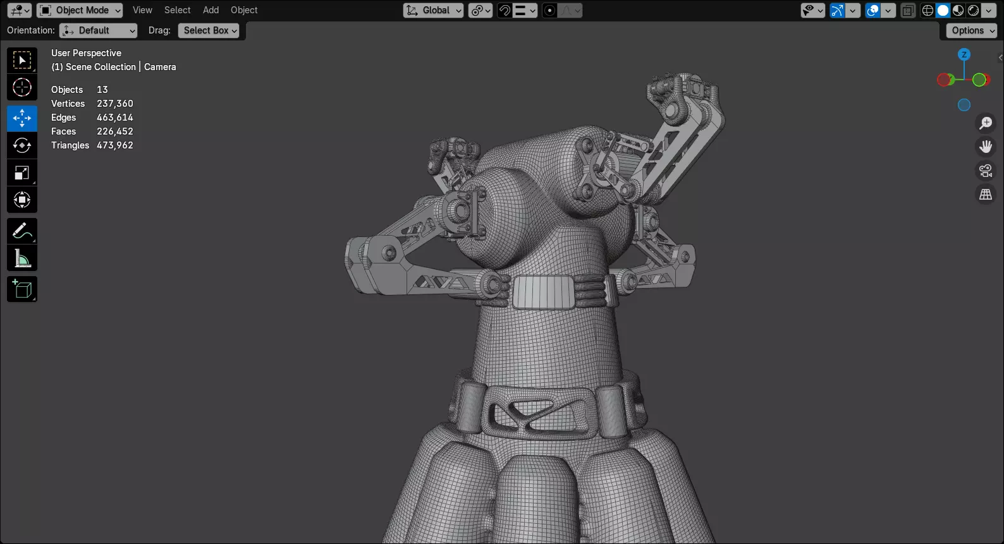1004x544 pixels.
Task: Toggle camera view icon
Action: coord(986,171)
